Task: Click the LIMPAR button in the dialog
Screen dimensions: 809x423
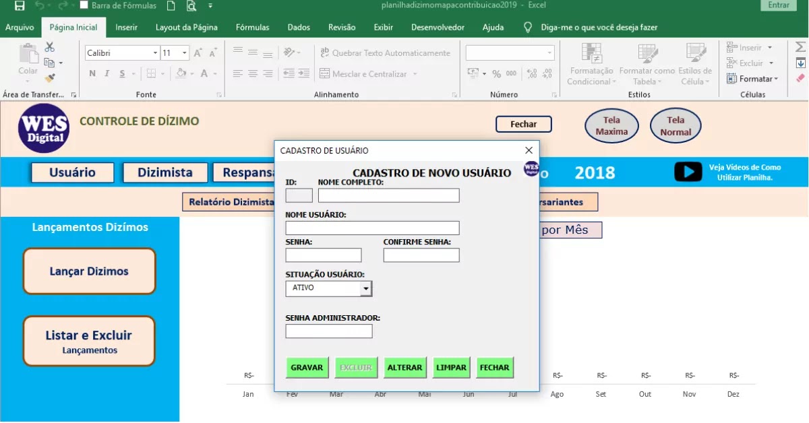Action: (x=452, y=368)
